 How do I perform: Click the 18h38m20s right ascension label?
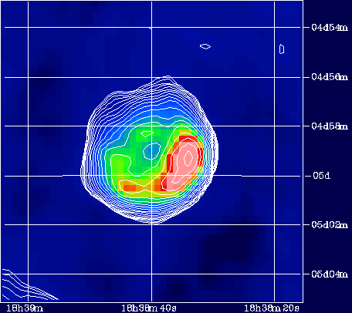tap(272, 308)
